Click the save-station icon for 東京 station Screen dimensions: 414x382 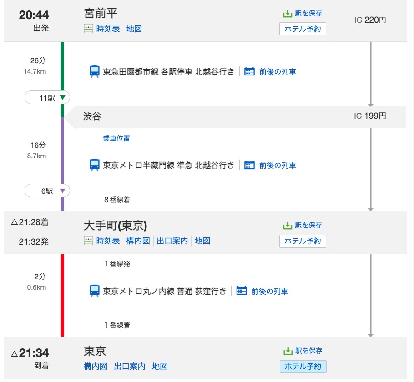(287, 351)
